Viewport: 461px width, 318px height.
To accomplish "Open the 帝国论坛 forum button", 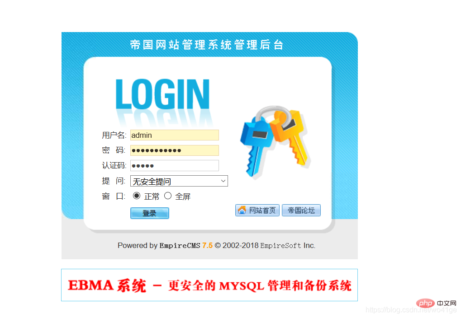I will tap(301, 210).
